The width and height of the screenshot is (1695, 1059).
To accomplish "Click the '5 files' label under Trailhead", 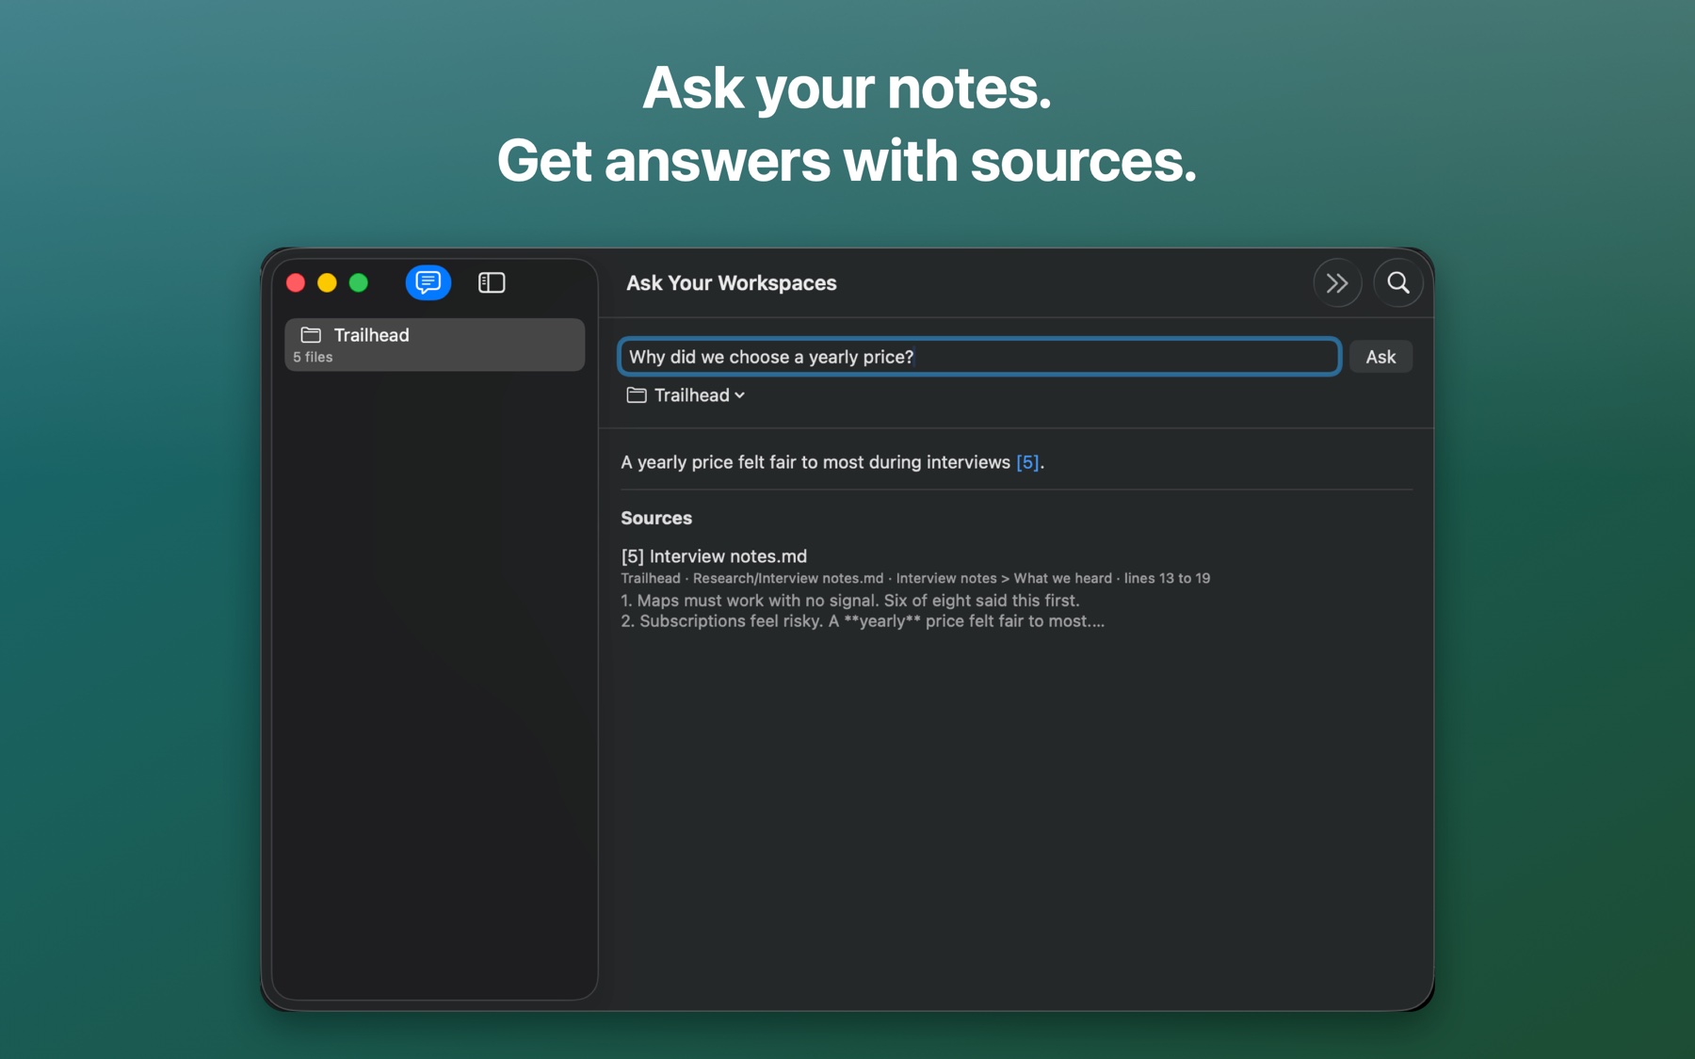I will [x=313, y=357].
